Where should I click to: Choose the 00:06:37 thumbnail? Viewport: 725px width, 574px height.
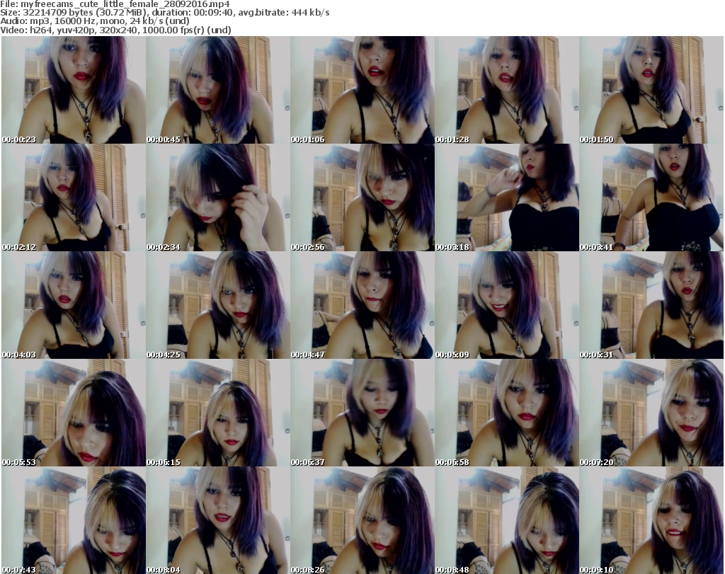362,413
